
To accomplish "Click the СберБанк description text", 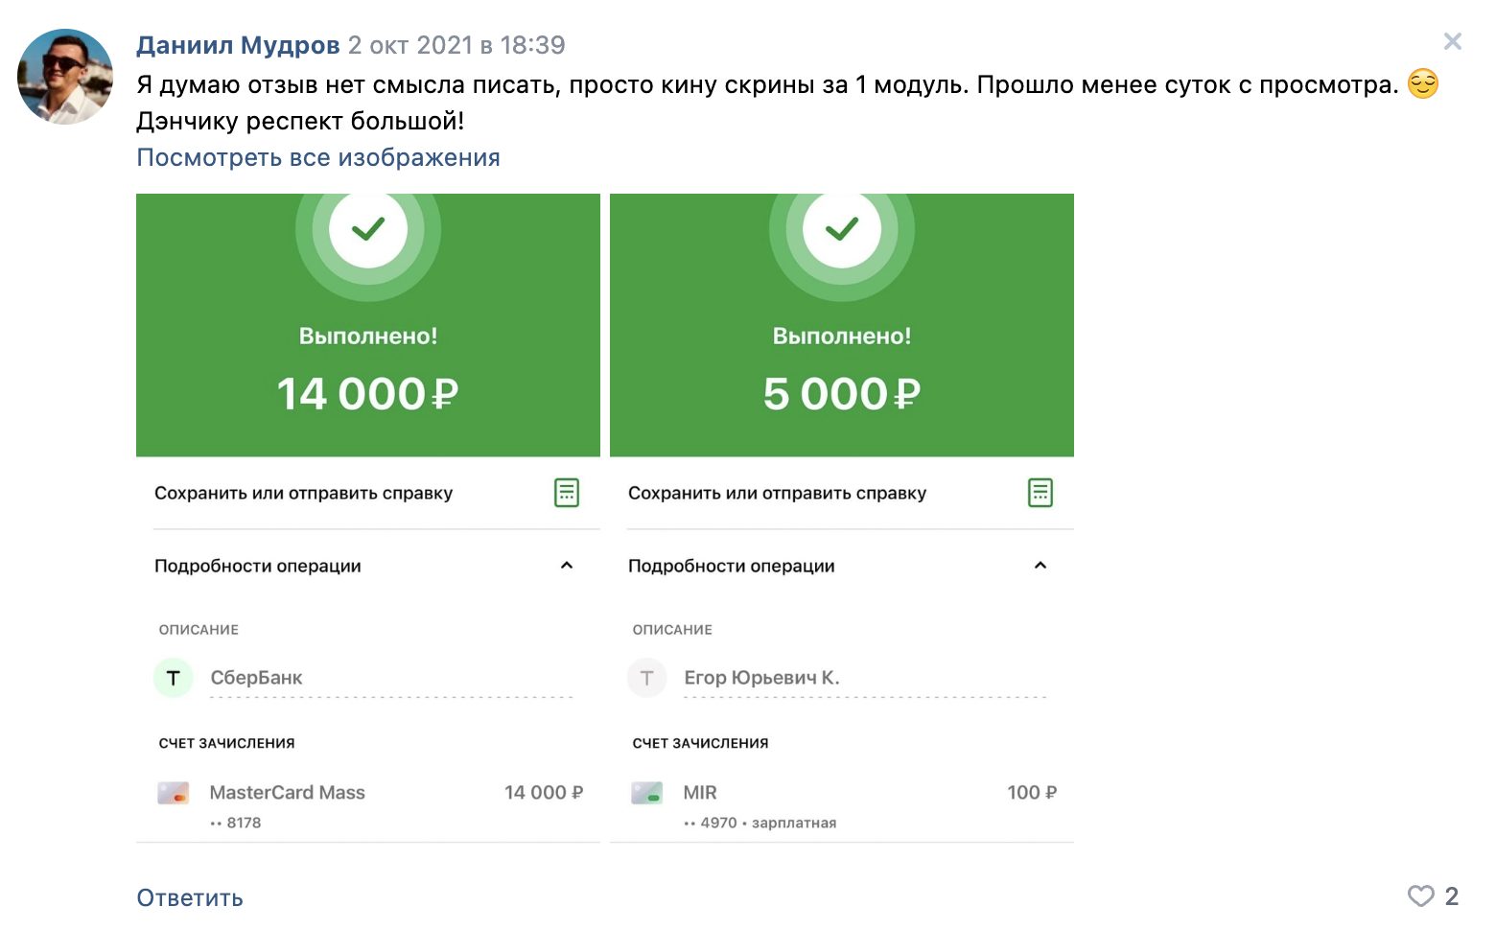I will pyautogui.click(x=256, y=678).
